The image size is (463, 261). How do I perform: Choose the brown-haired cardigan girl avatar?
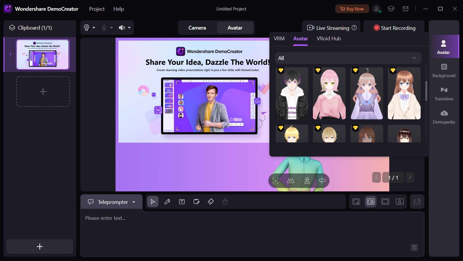[404, 93]
